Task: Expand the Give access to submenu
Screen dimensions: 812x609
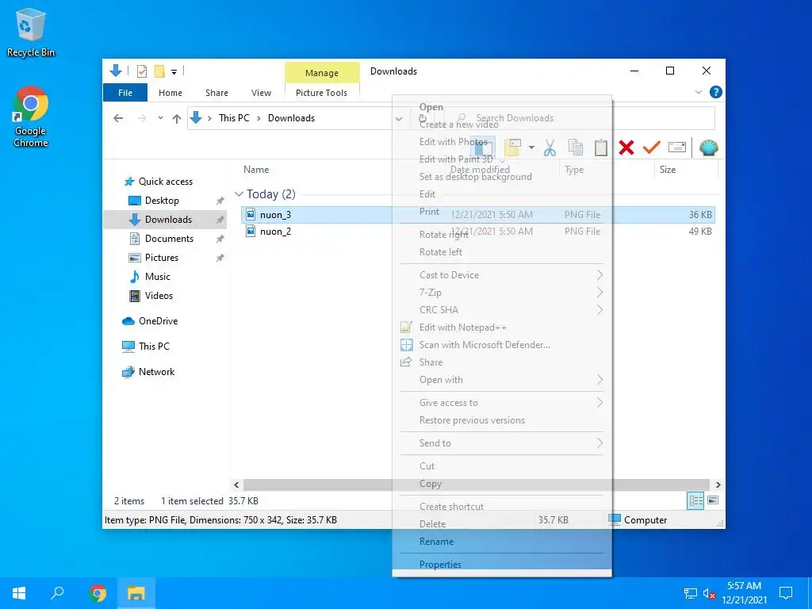Action: pyautogui.click(x=502, y=403)
